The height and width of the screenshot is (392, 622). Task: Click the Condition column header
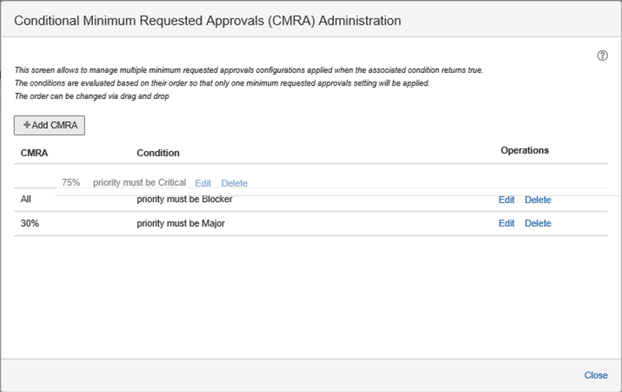pyautogui.click(x=158, y=152)
